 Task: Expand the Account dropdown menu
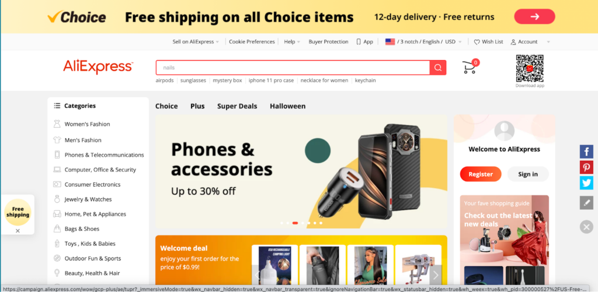point(548,42)
